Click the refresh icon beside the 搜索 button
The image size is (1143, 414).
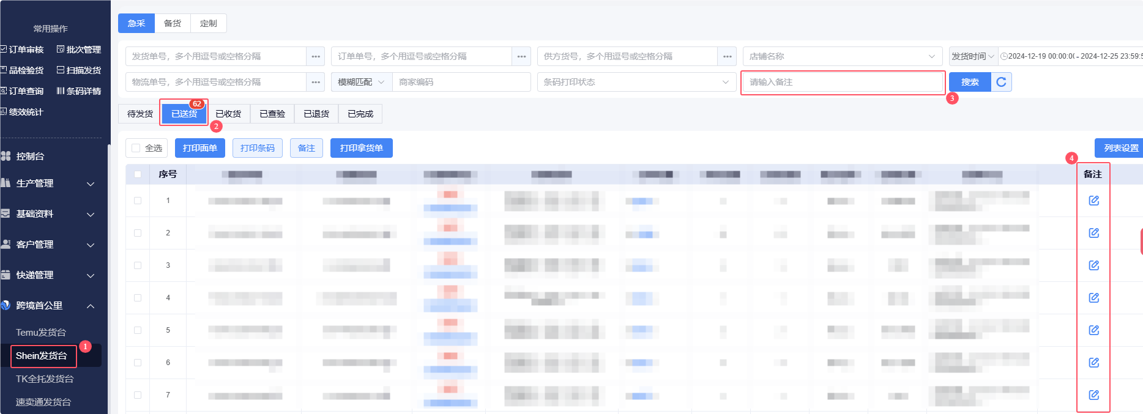(x=1001, y=82)
